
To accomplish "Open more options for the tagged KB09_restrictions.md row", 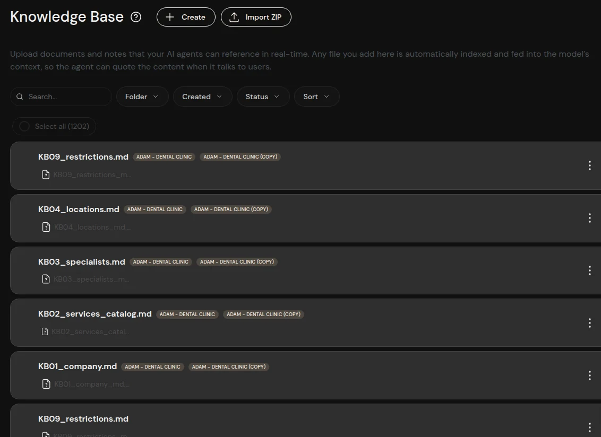I will tap(589, 165).
